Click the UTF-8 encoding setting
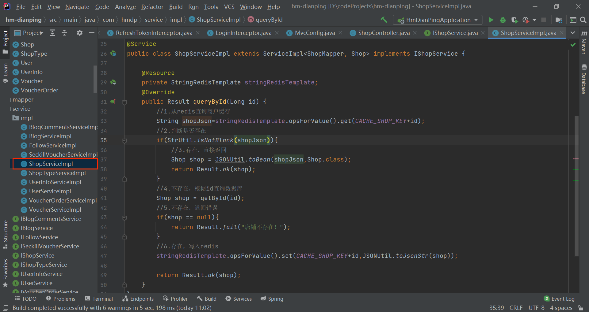 tap(536, 308)
